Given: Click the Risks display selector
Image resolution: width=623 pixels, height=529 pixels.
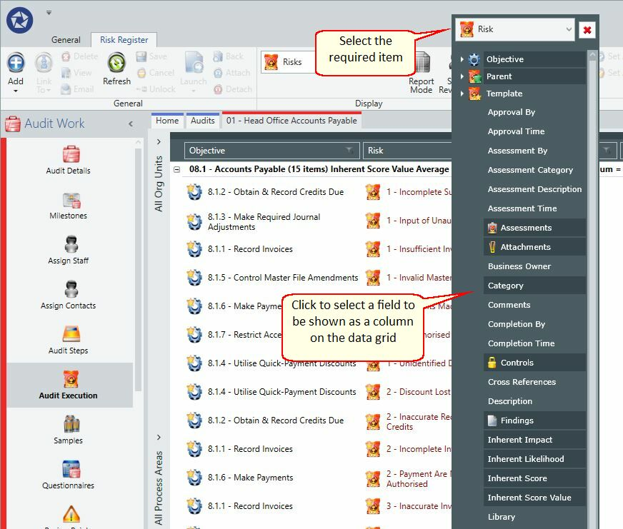Looking at the screenshot, I should 288,62.
